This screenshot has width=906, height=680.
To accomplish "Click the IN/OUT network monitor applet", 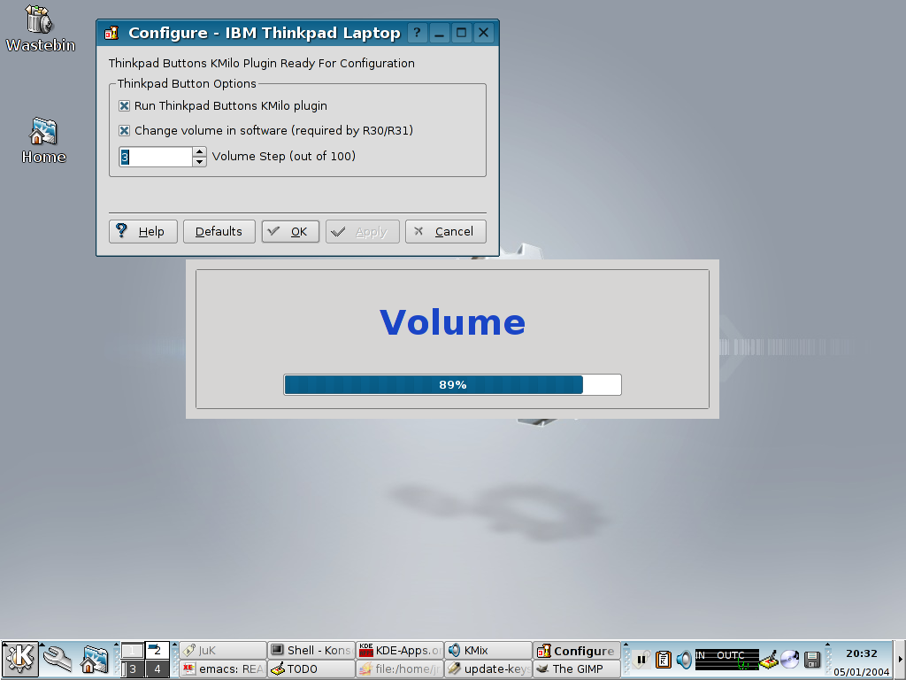I will coord(726,660).
